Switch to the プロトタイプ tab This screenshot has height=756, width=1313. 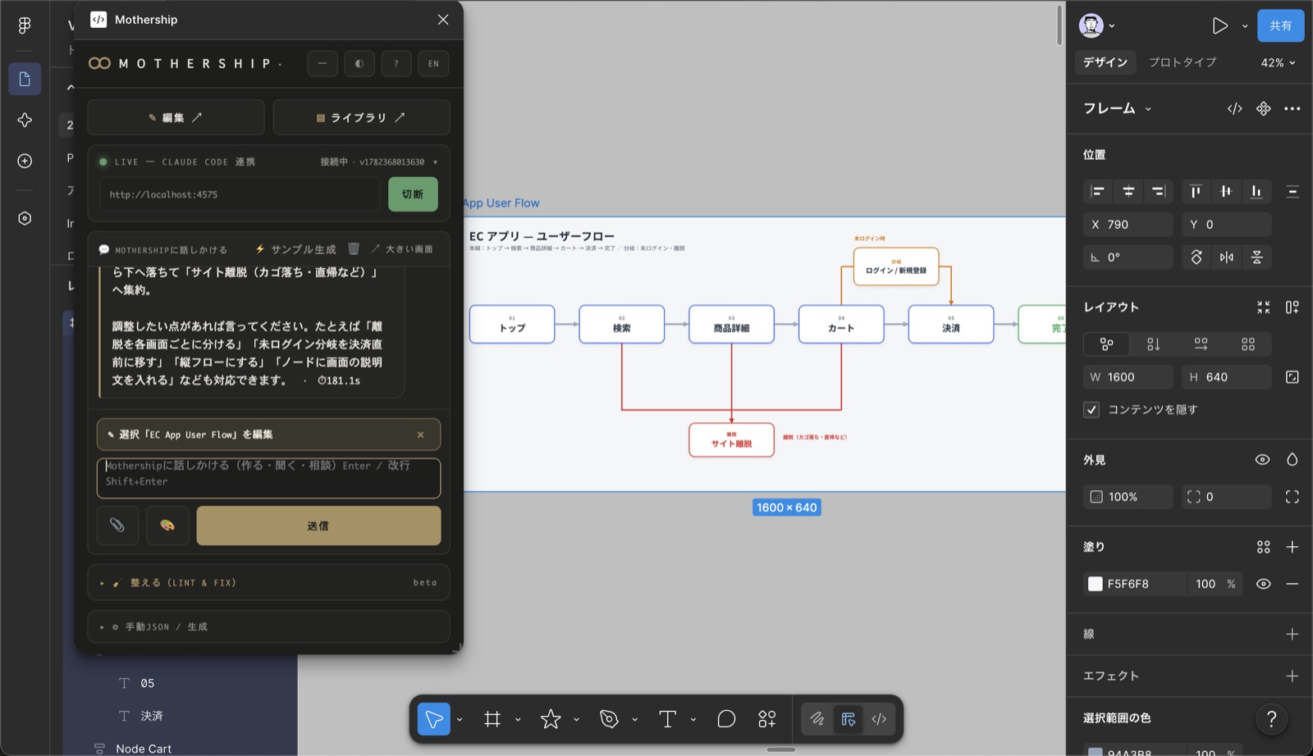pyautogui.click(x=1183, y=62)
